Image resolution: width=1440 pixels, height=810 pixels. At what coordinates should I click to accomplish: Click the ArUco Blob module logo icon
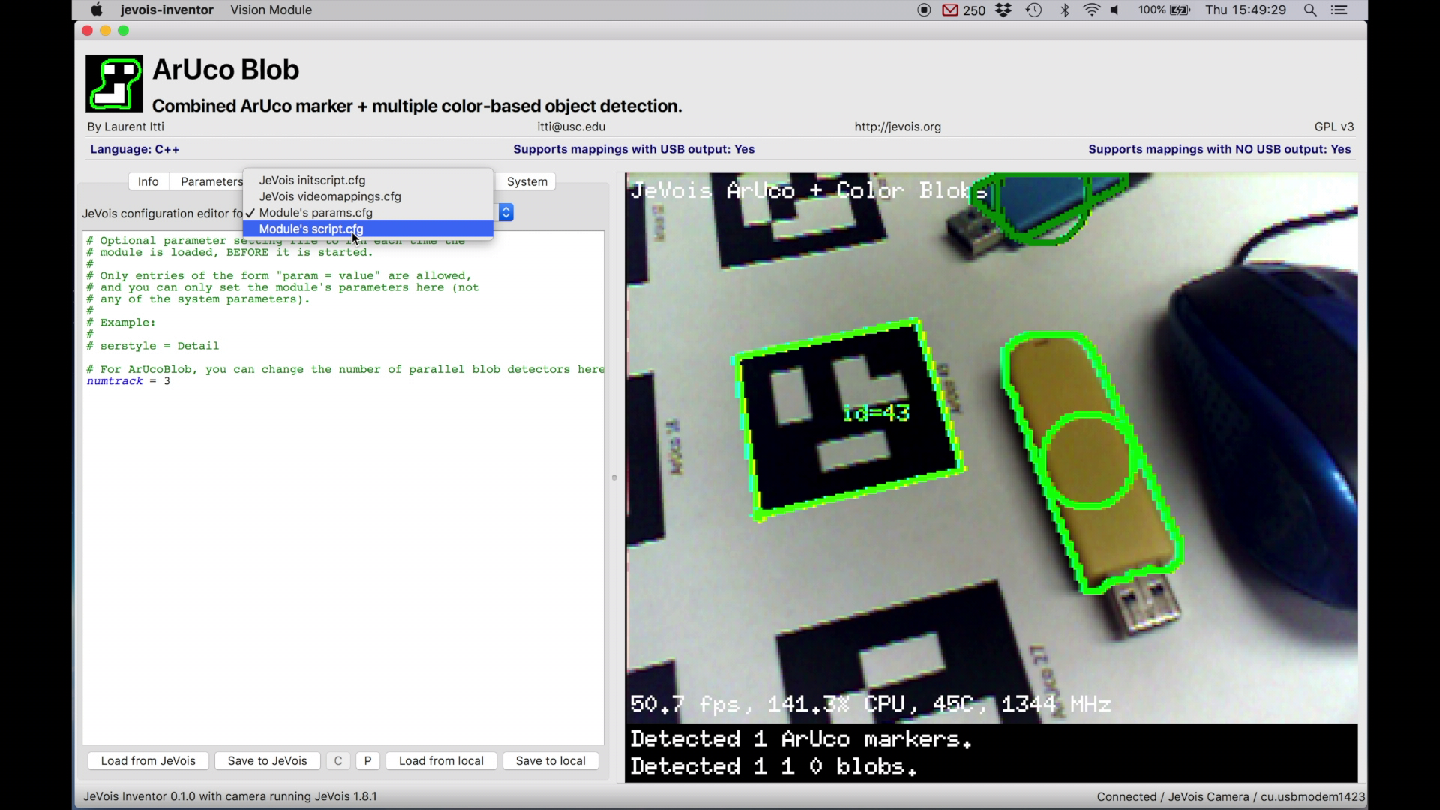(114, 83)
